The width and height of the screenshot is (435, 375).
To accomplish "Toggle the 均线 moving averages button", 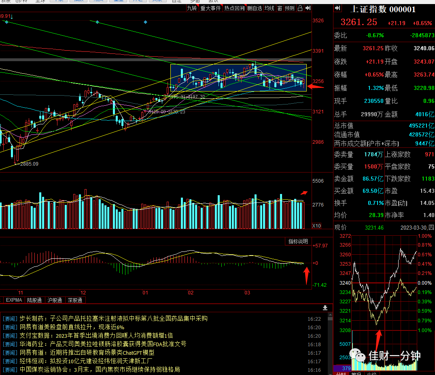I will point(269,9).
